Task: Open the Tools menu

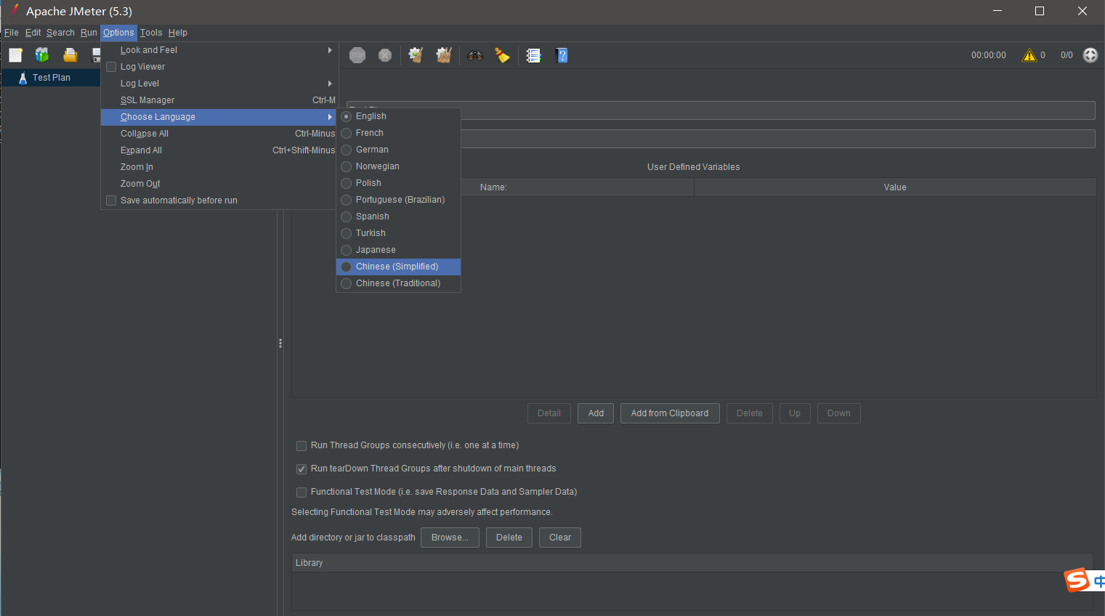Action: pyautogui.click(x=151, y=33)
